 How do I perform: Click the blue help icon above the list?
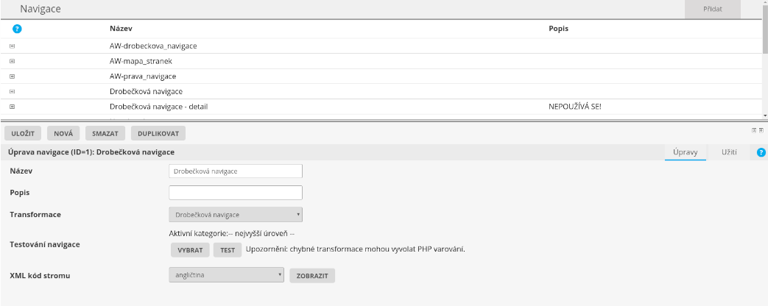click(17, 29)
